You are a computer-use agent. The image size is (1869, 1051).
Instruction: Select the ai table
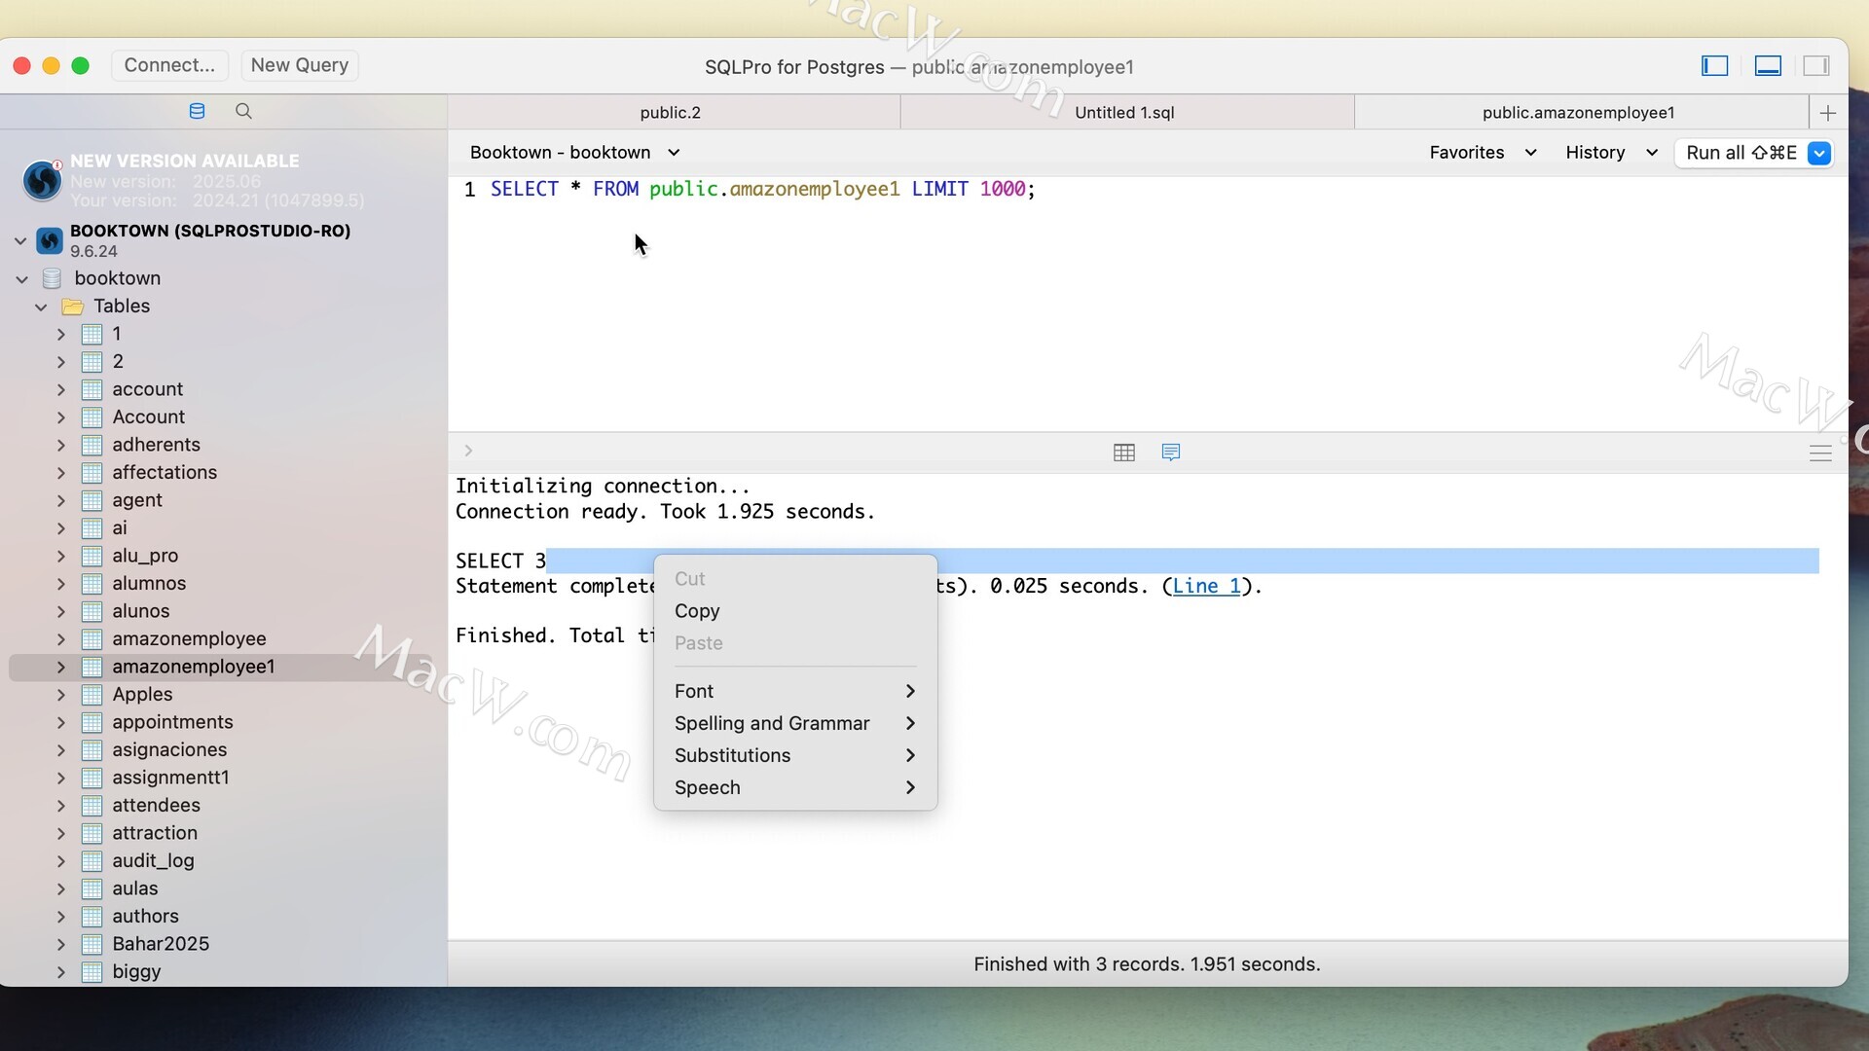(x=120, y=528)
